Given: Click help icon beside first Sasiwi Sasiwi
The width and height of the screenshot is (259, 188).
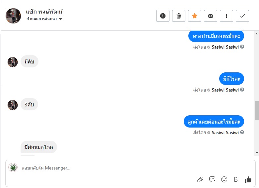Looking at the screenshot, I should click(242, 47).
